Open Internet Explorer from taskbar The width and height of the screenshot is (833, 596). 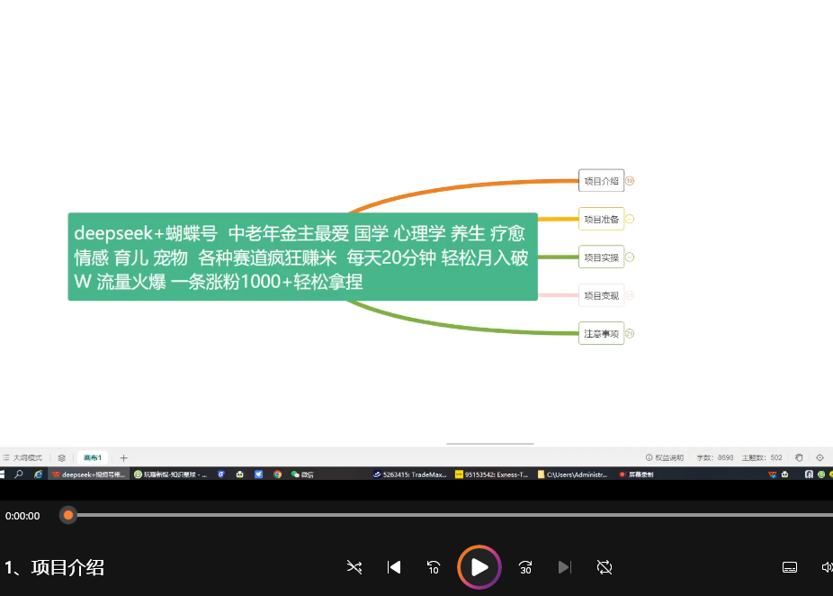(x=39, y=474)
